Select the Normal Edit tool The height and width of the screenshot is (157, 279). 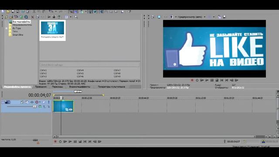coord(101,12)
